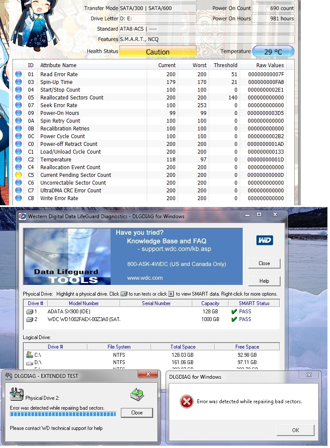The image size is (330, 448).
Task: Click the Threshold column header
Action: 225,65
